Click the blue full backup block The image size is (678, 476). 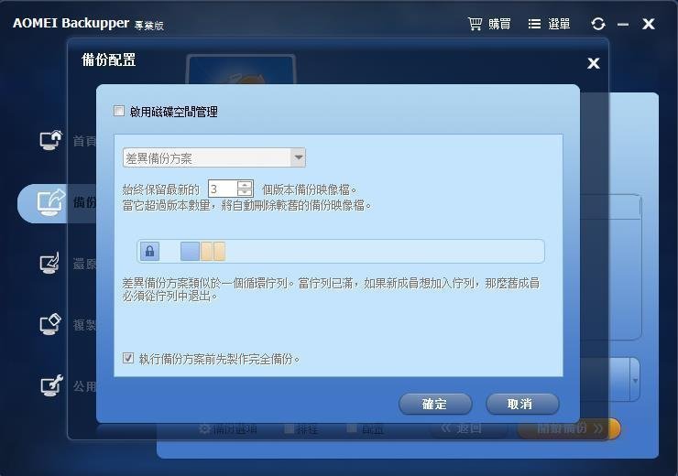tap(190, 252)
